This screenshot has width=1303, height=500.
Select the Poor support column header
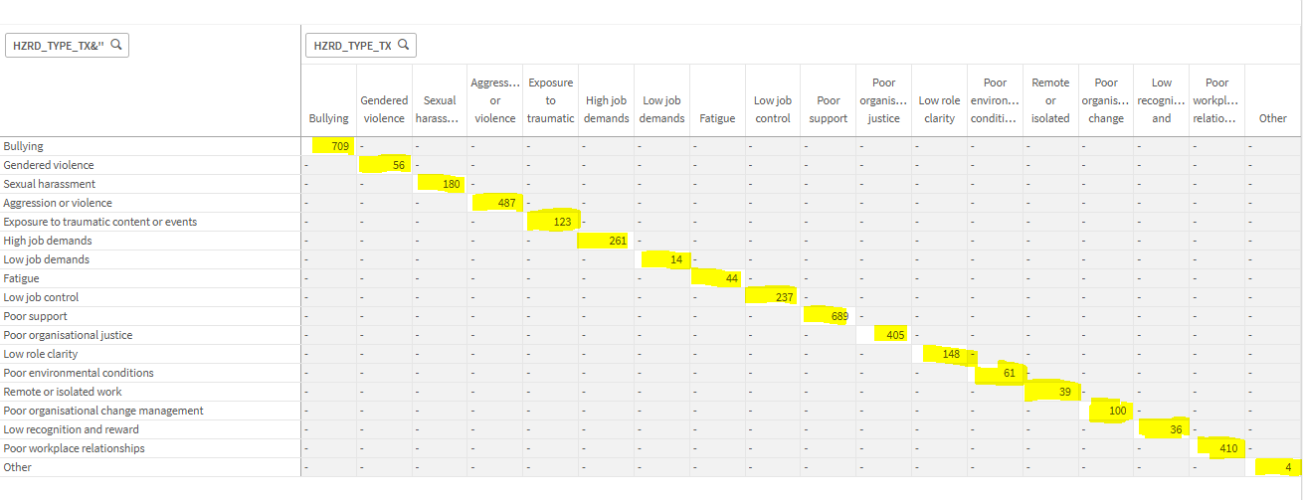828,109
